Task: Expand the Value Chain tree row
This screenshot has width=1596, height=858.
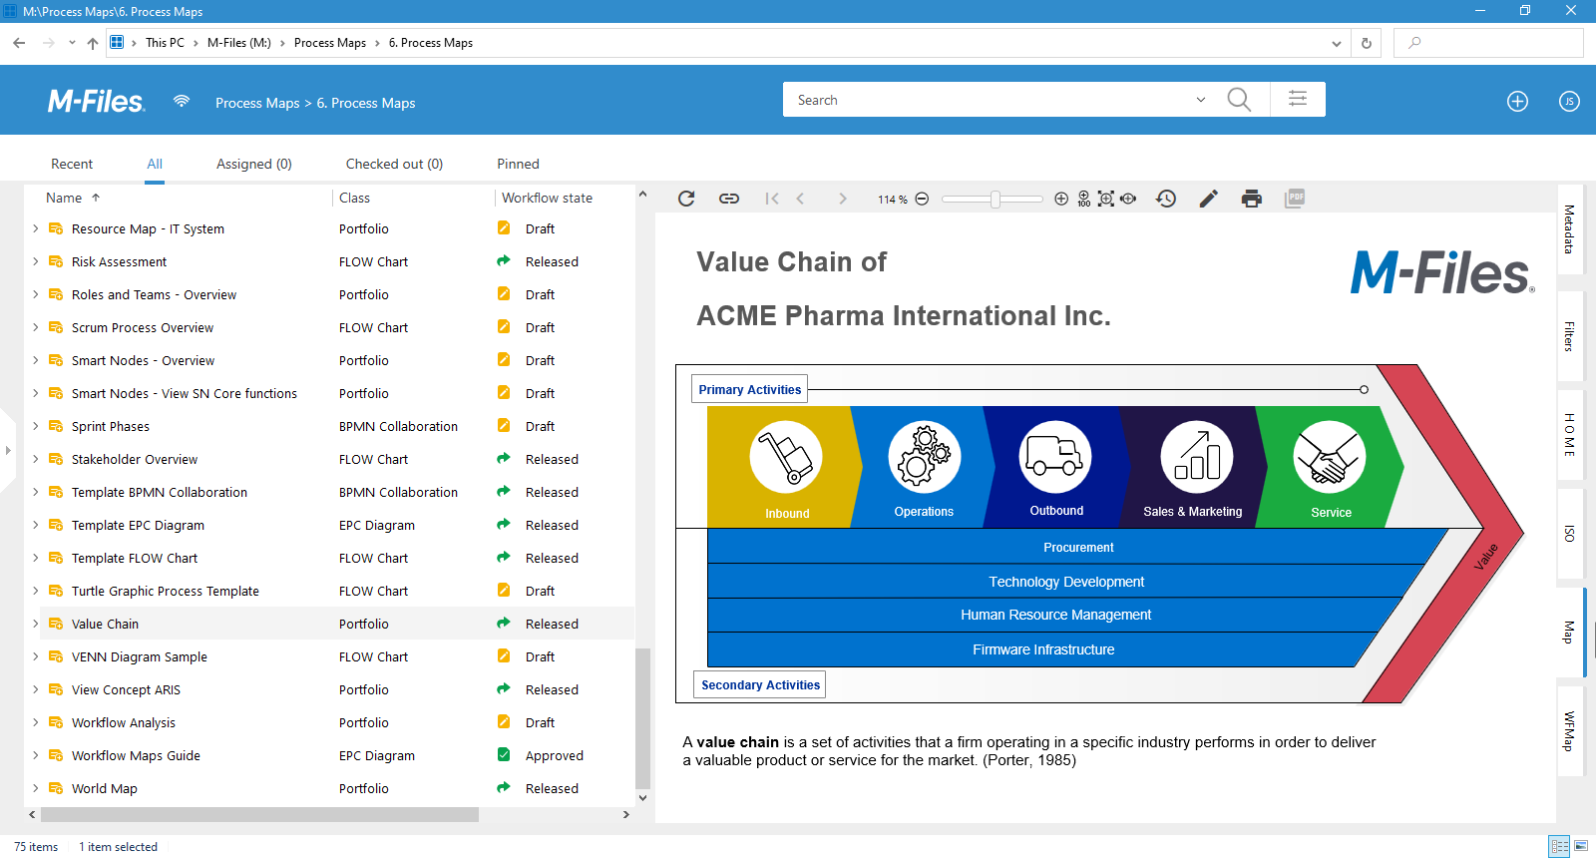Action: tap(36, 624)
